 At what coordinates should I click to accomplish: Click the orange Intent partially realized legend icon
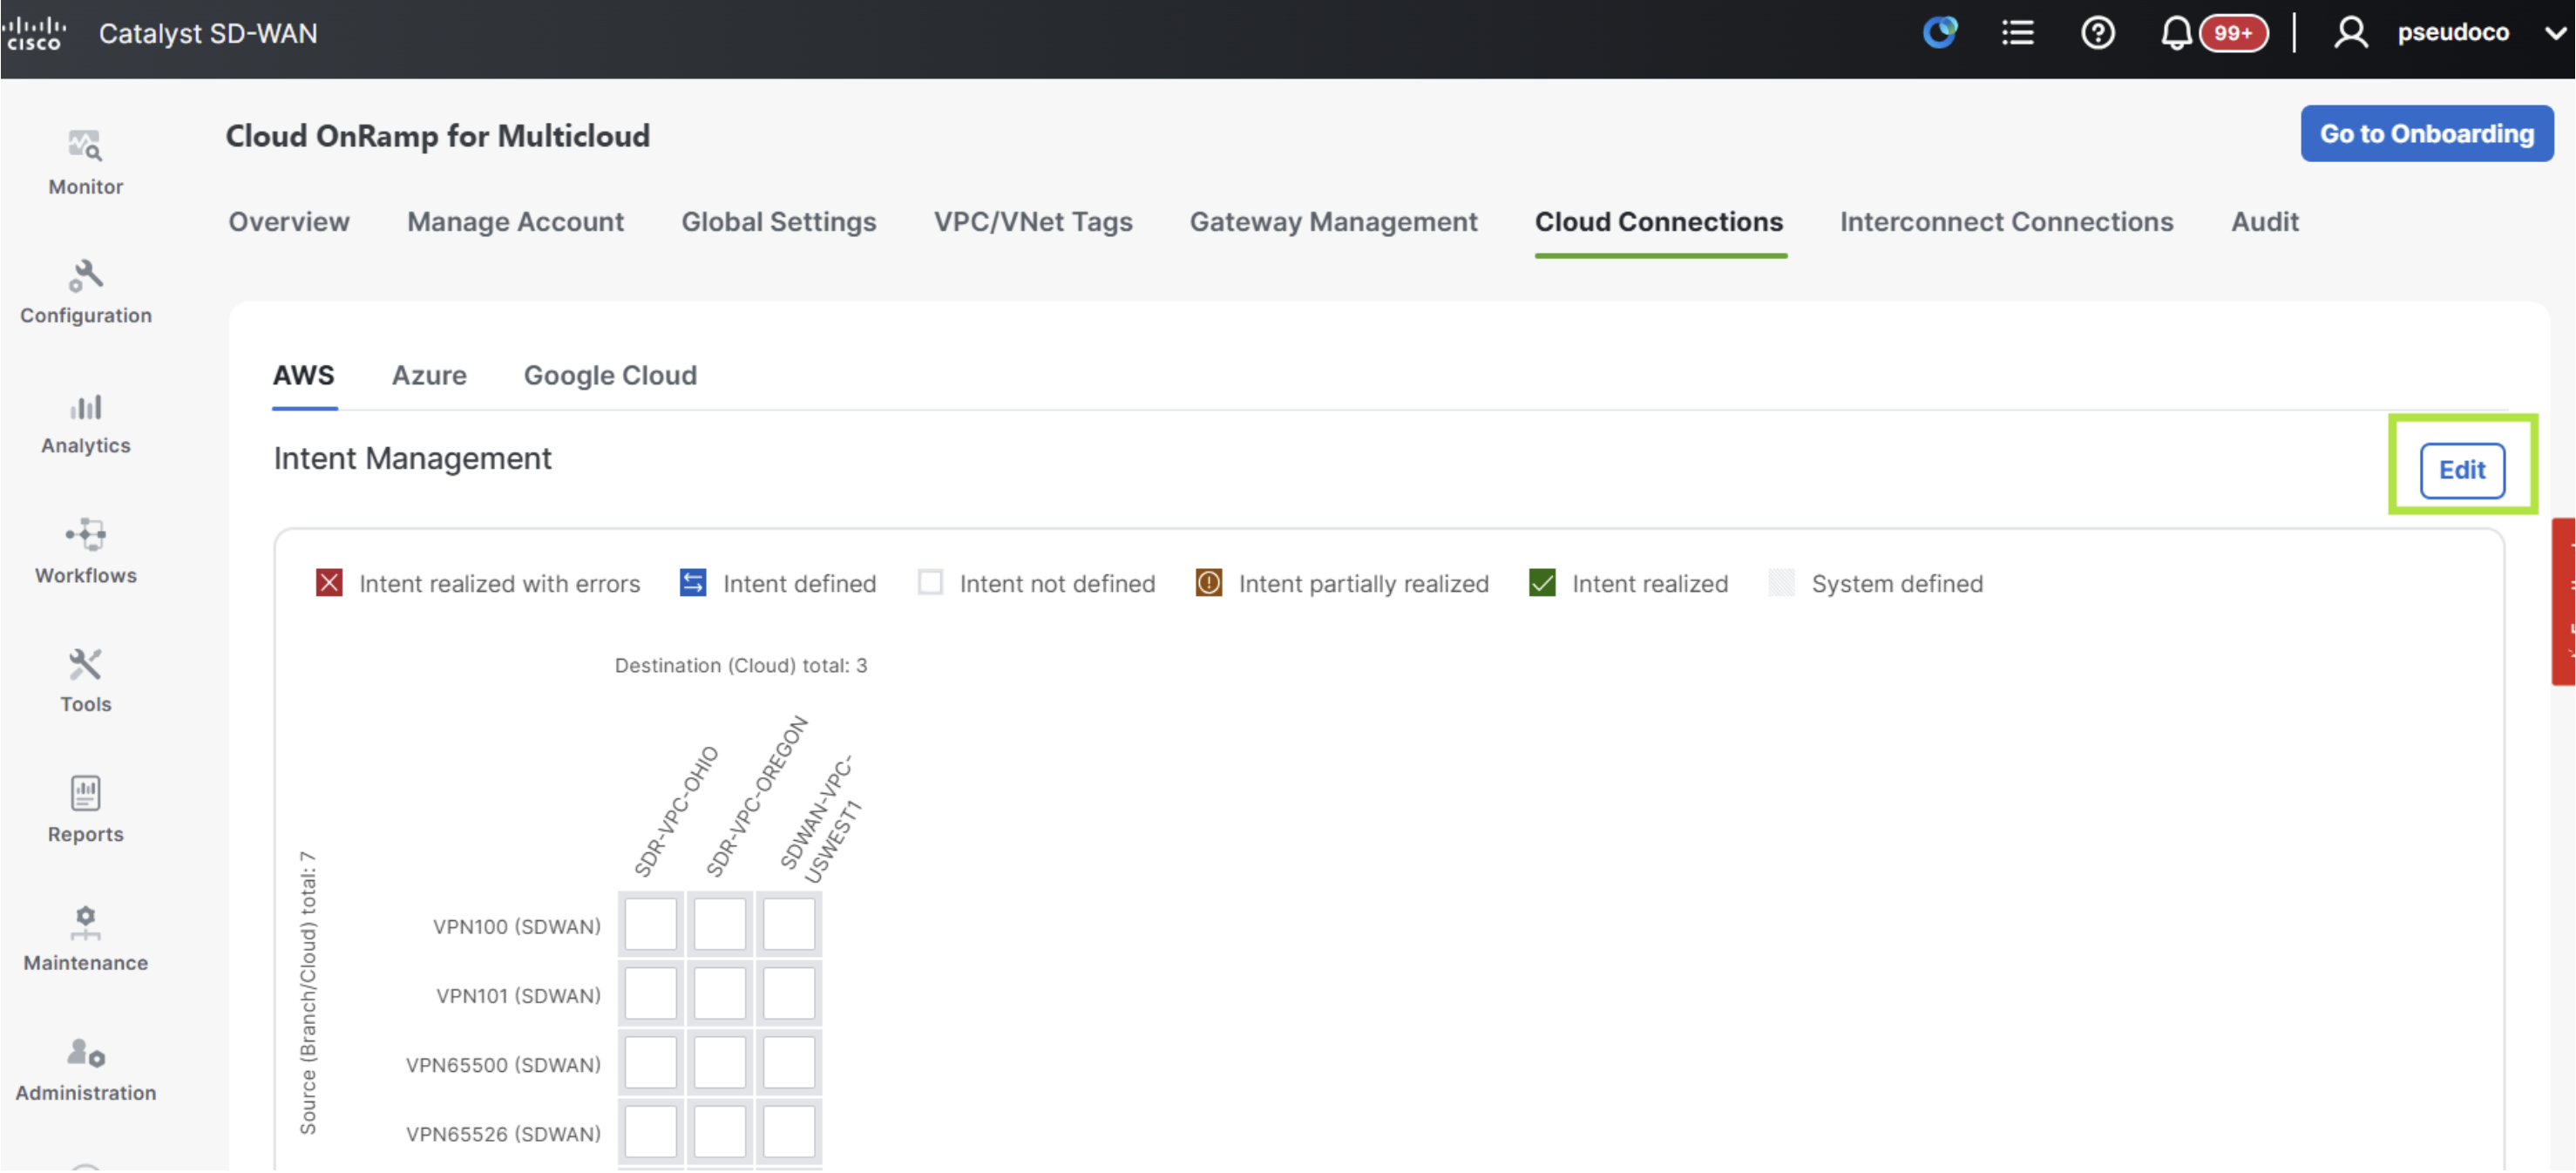point(1208,583)
